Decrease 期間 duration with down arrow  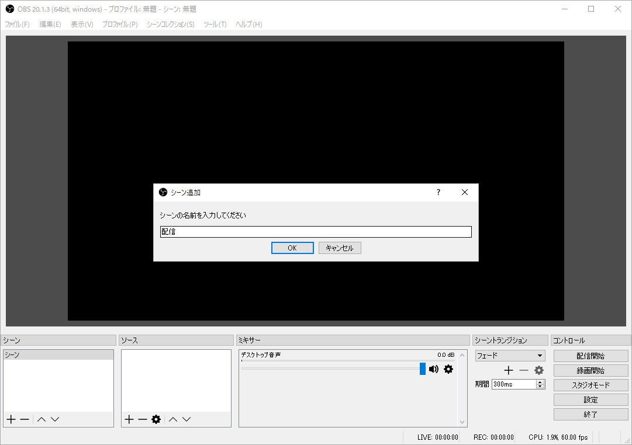541,387
